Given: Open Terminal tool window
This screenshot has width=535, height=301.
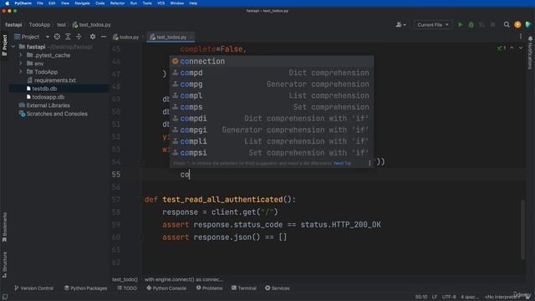Looking at the screenshot, I should (x=244, y=288).
